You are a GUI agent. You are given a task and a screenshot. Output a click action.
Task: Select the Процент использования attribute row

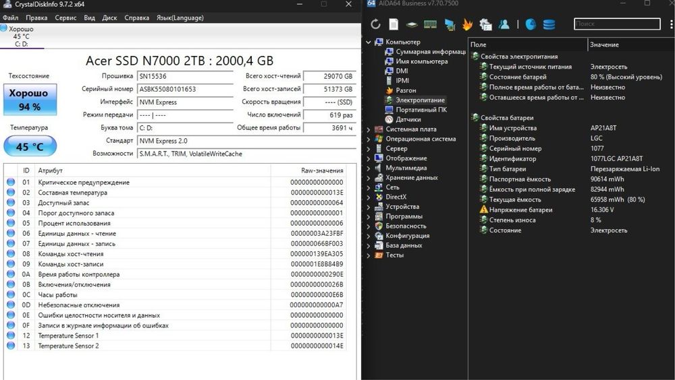pos(174,223)
